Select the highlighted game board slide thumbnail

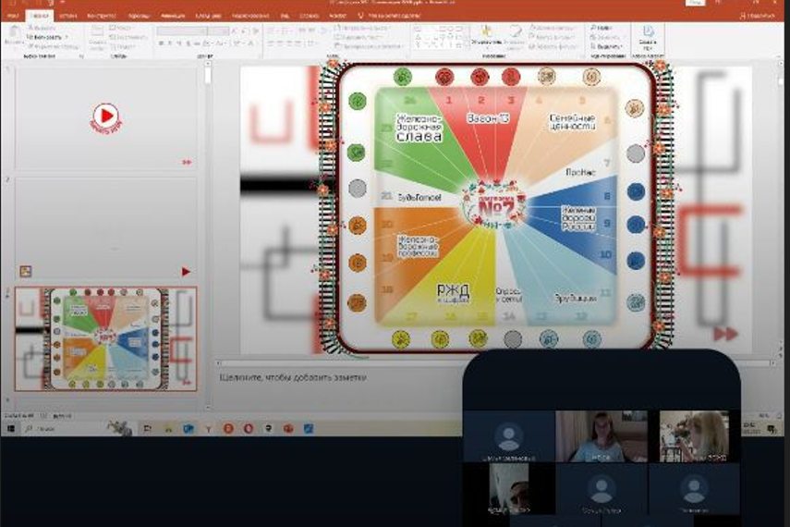[105, 338]
